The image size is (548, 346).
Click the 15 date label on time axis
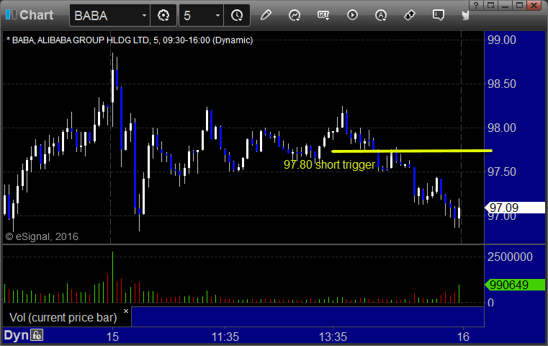[x=112, y=337]
